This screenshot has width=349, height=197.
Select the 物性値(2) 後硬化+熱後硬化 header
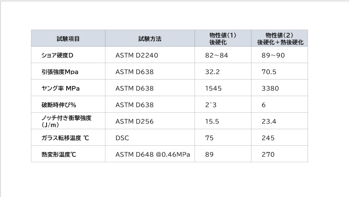click(279, 39)
